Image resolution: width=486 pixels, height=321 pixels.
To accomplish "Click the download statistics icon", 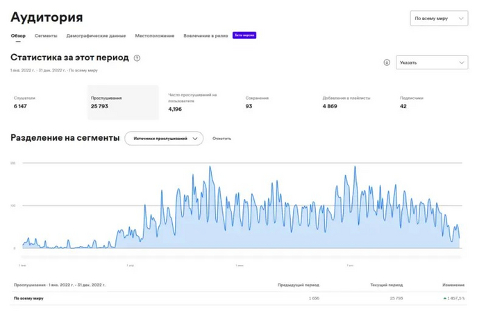I will 387,62.
